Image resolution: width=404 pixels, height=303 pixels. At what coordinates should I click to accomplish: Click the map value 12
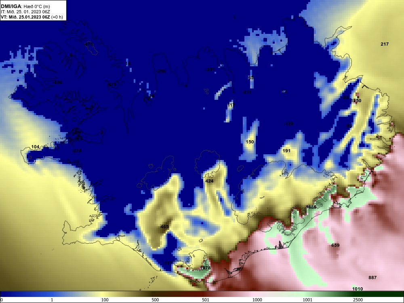pos(284,91)
